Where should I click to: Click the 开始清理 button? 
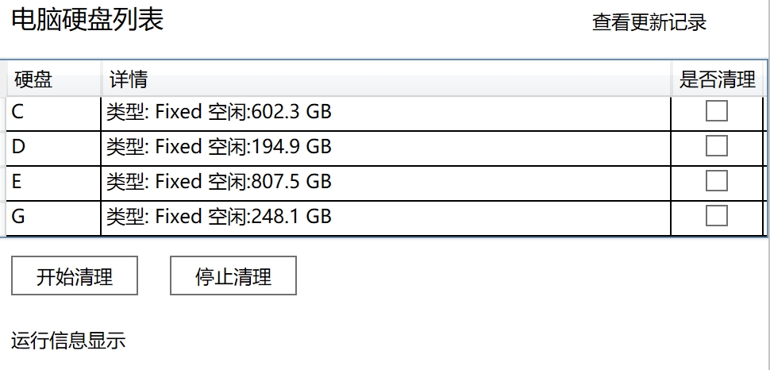[75, 276]
